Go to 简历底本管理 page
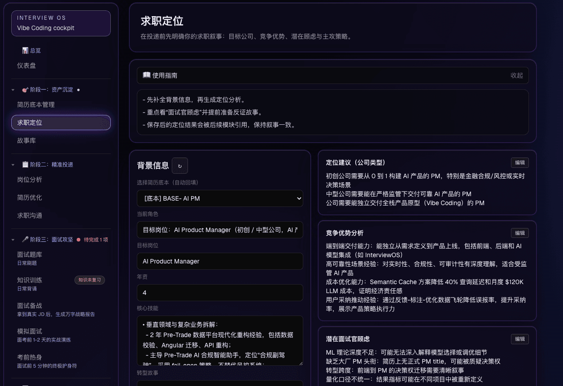This screenshot has height=386, width=563. (61, 105)
